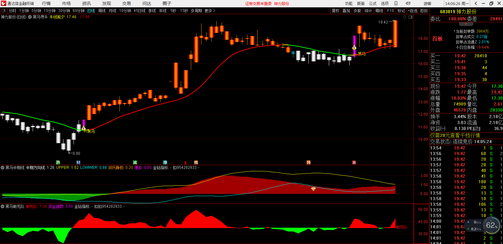Click the 多股 button
Image resolution: width=503 pixels, height=244 pixels.
pos(357,11)
